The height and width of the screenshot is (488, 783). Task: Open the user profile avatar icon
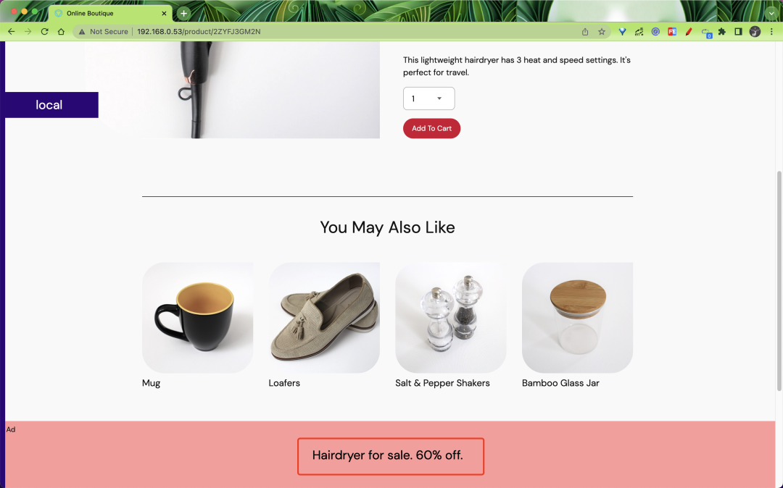[x=755, y=31]
